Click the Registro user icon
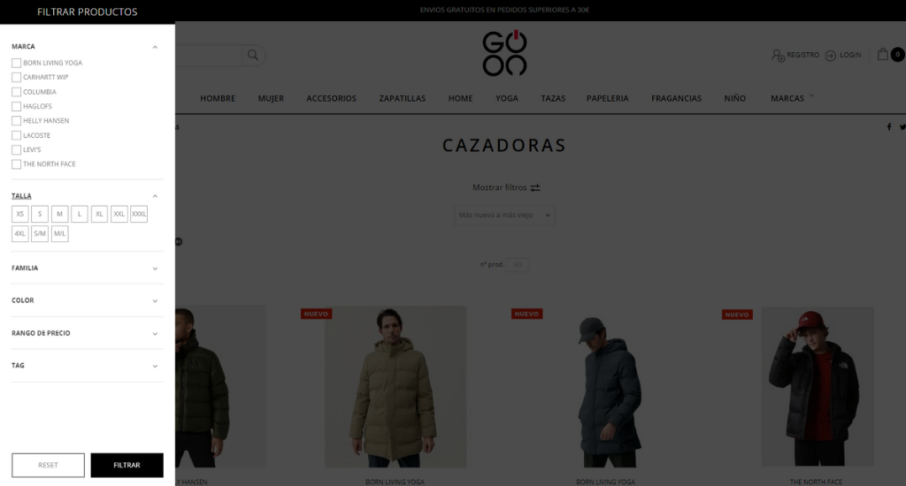 (778, 56)
